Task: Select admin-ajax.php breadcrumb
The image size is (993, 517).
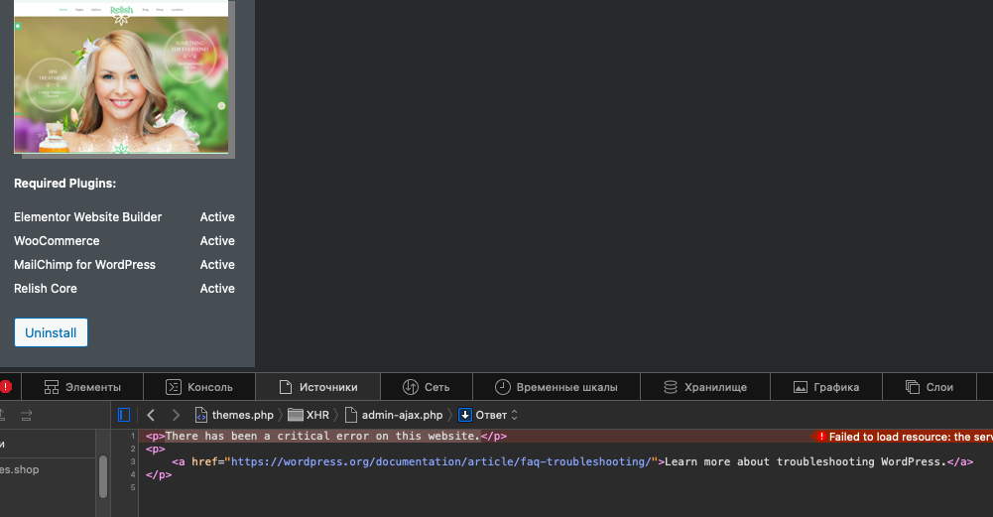Action: tap(394, 415)
